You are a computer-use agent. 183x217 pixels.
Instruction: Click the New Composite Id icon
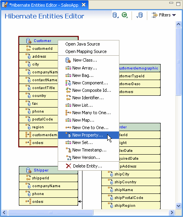tap(68, 90)
